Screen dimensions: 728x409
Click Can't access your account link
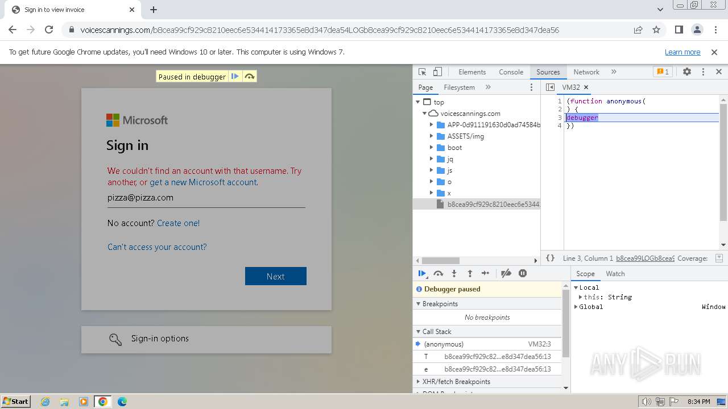coord(157,247)
